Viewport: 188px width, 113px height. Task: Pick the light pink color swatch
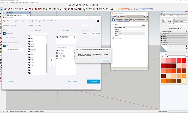pos(163,61)
